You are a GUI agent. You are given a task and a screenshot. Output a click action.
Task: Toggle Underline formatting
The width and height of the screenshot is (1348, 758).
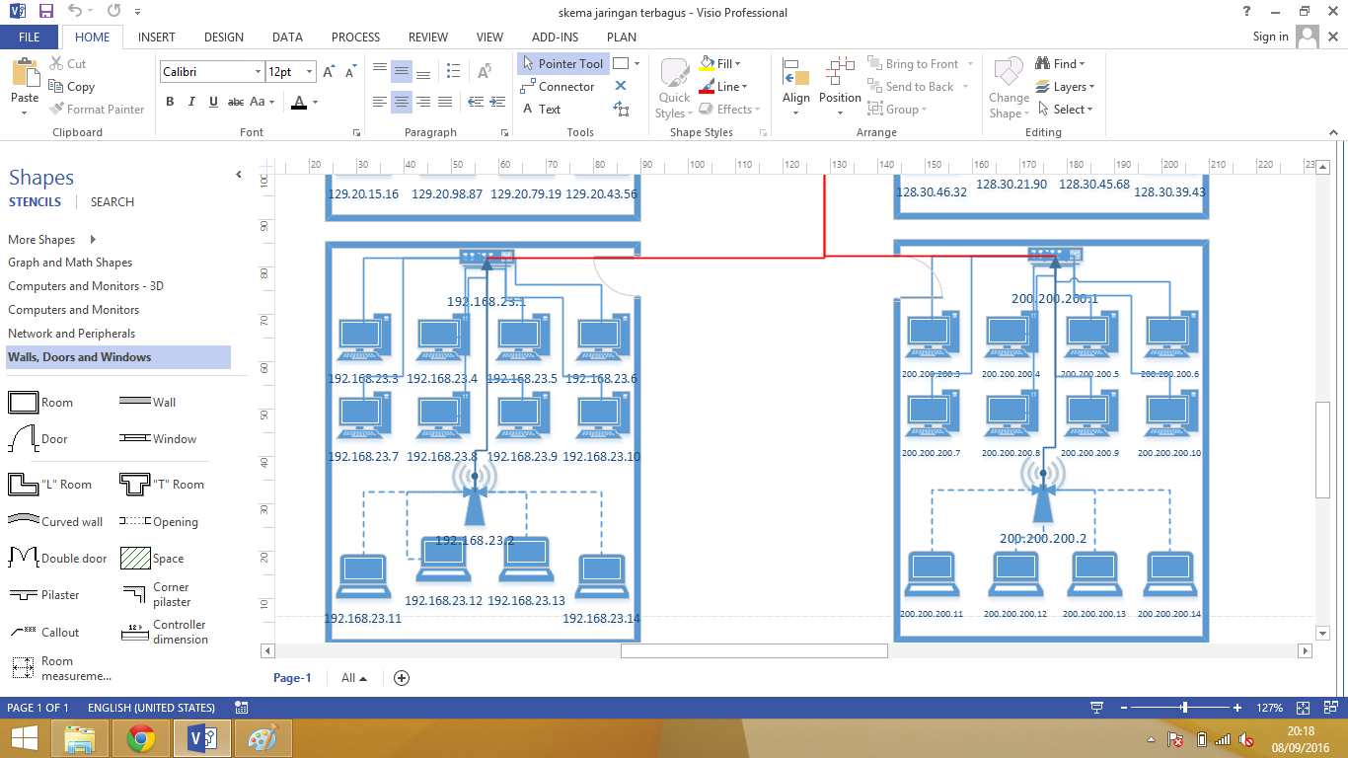click(x=213, y=102)
